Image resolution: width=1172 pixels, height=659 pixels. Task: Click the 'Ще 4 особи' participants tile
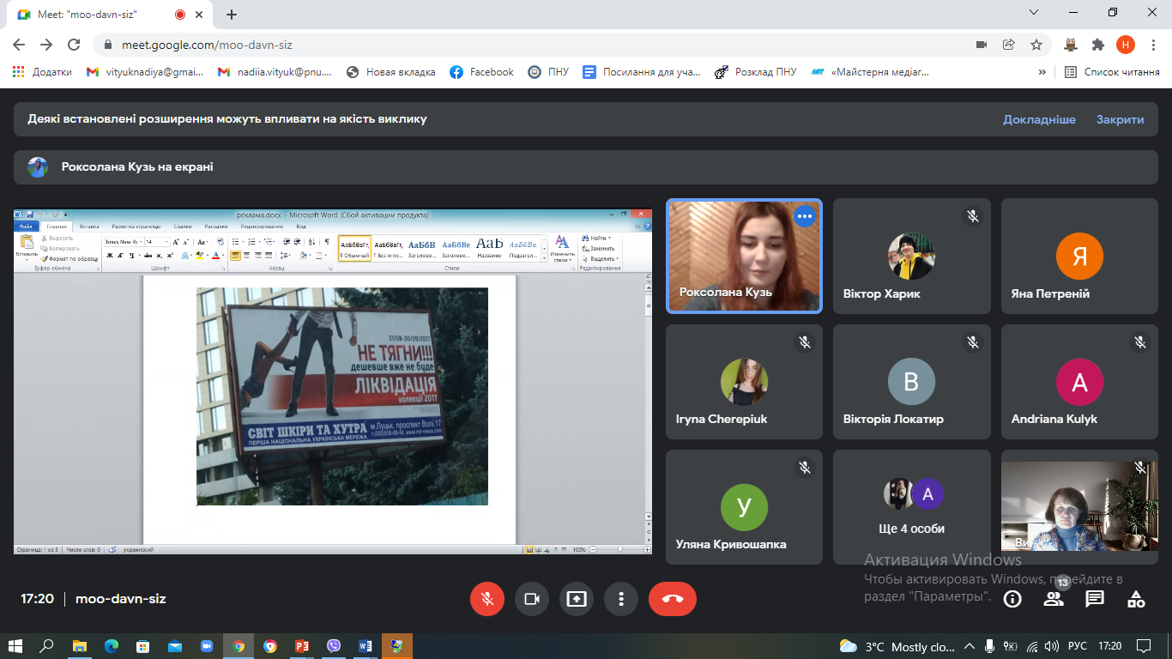point(911,506)
